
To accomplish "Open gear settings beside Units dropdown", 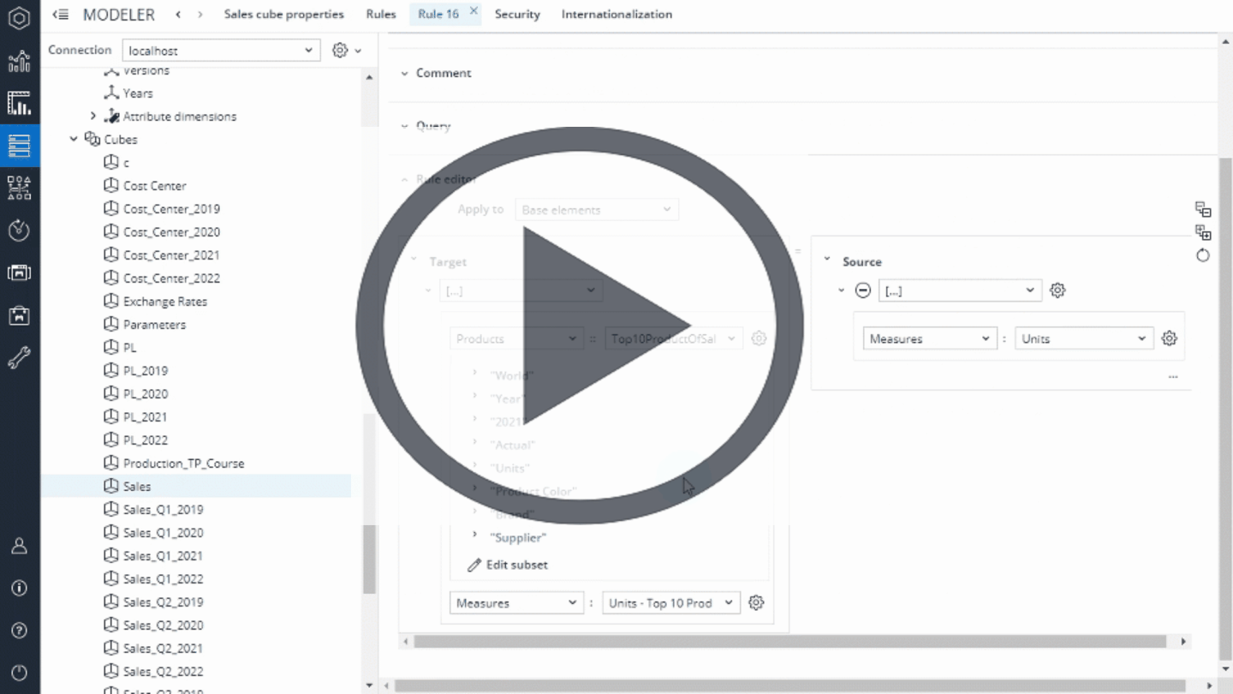I will pos(1169,338).
